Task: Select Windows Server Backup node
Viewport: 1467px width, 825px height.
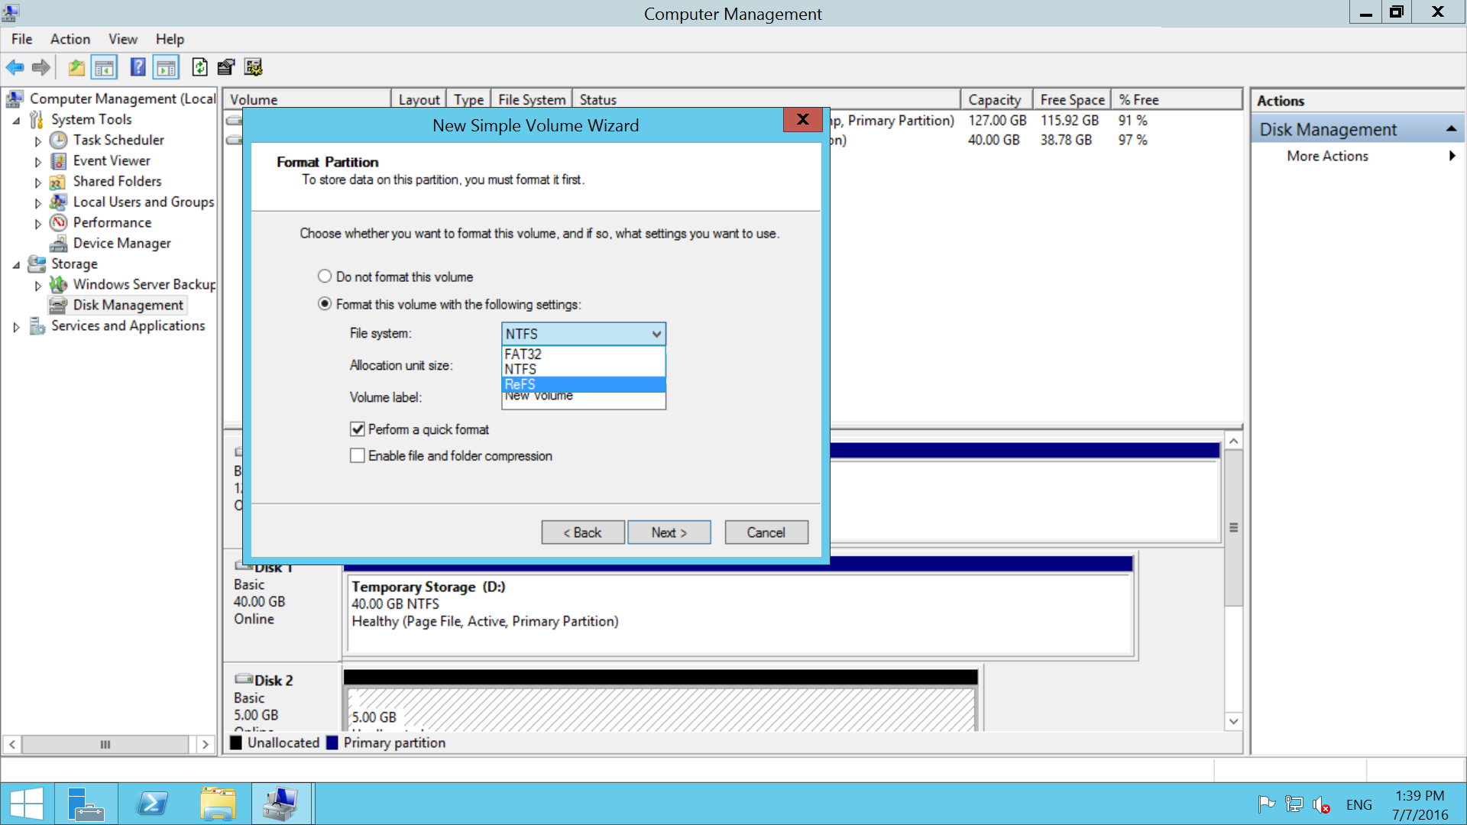Action: click(x=144, y=284)
